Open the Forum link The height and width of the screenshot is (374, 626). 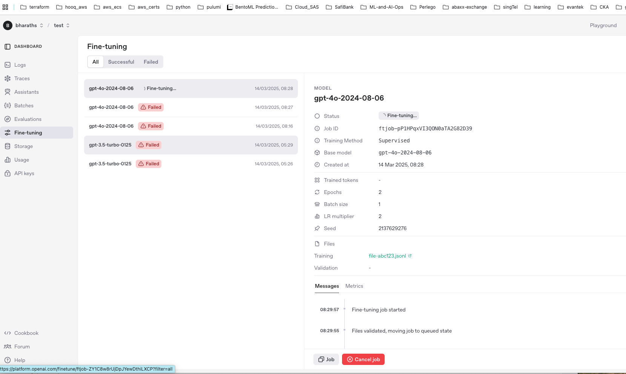point(22,347)
